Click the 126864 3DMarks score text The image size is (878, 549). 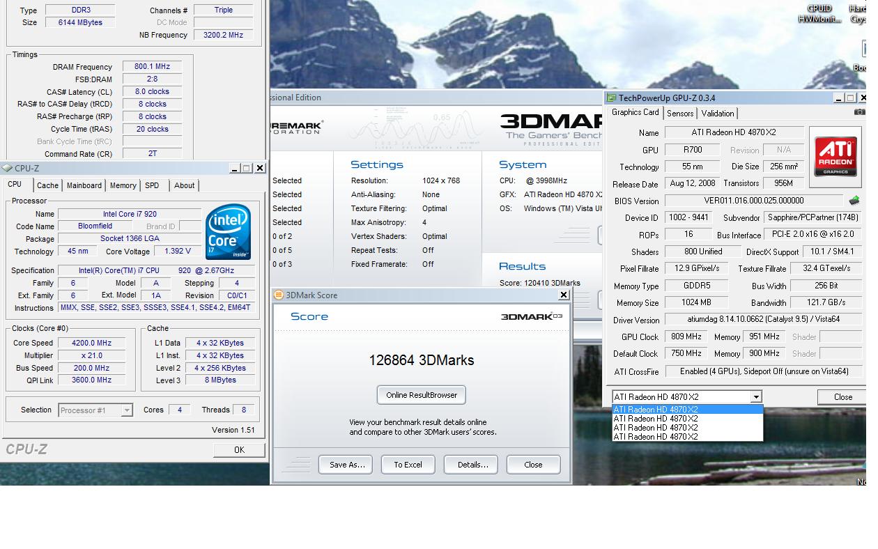click(422, 360)
